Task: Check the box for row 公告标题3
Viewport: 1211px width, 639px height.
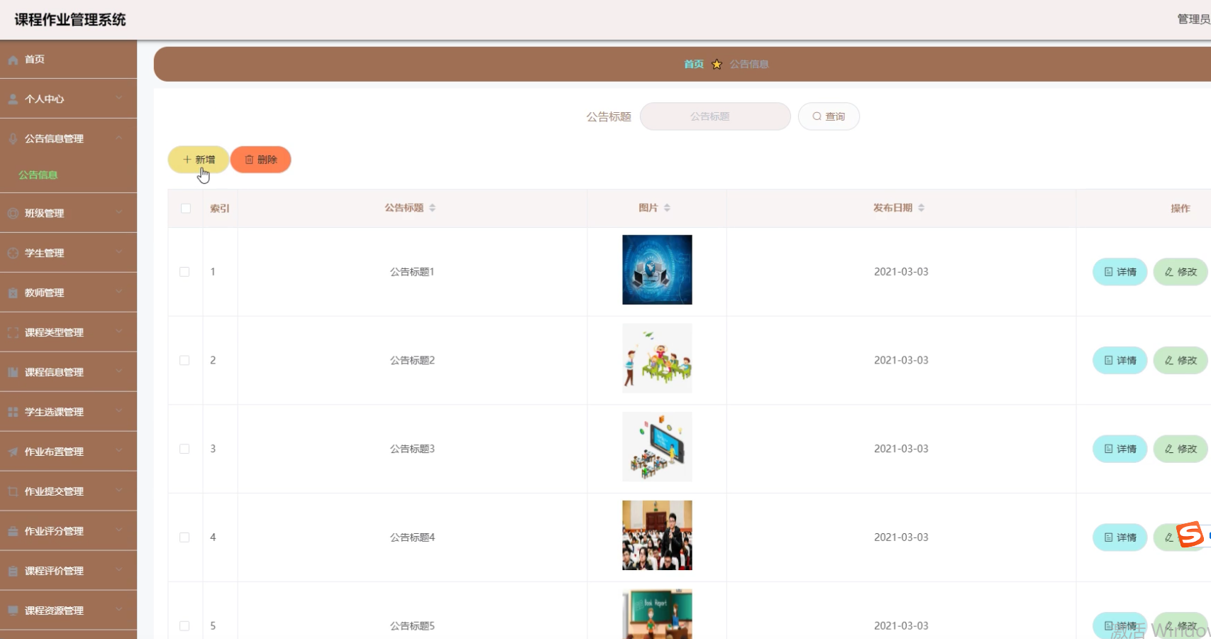Action: tap(184, 449)
